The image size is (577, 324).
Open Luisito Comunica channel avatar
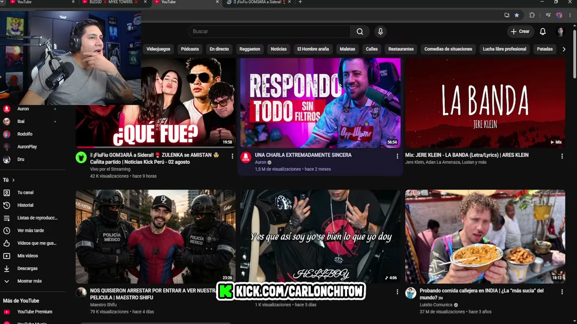[411, 293]
